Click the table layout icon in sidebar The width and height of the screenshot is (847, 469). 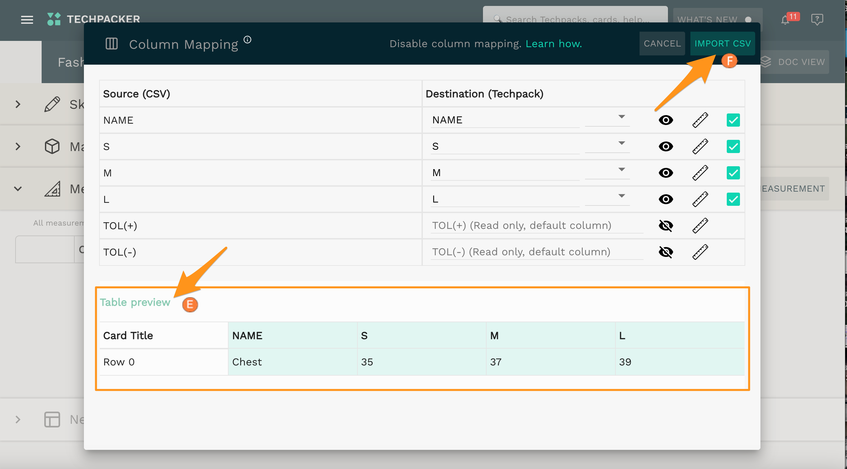point(52,420)
